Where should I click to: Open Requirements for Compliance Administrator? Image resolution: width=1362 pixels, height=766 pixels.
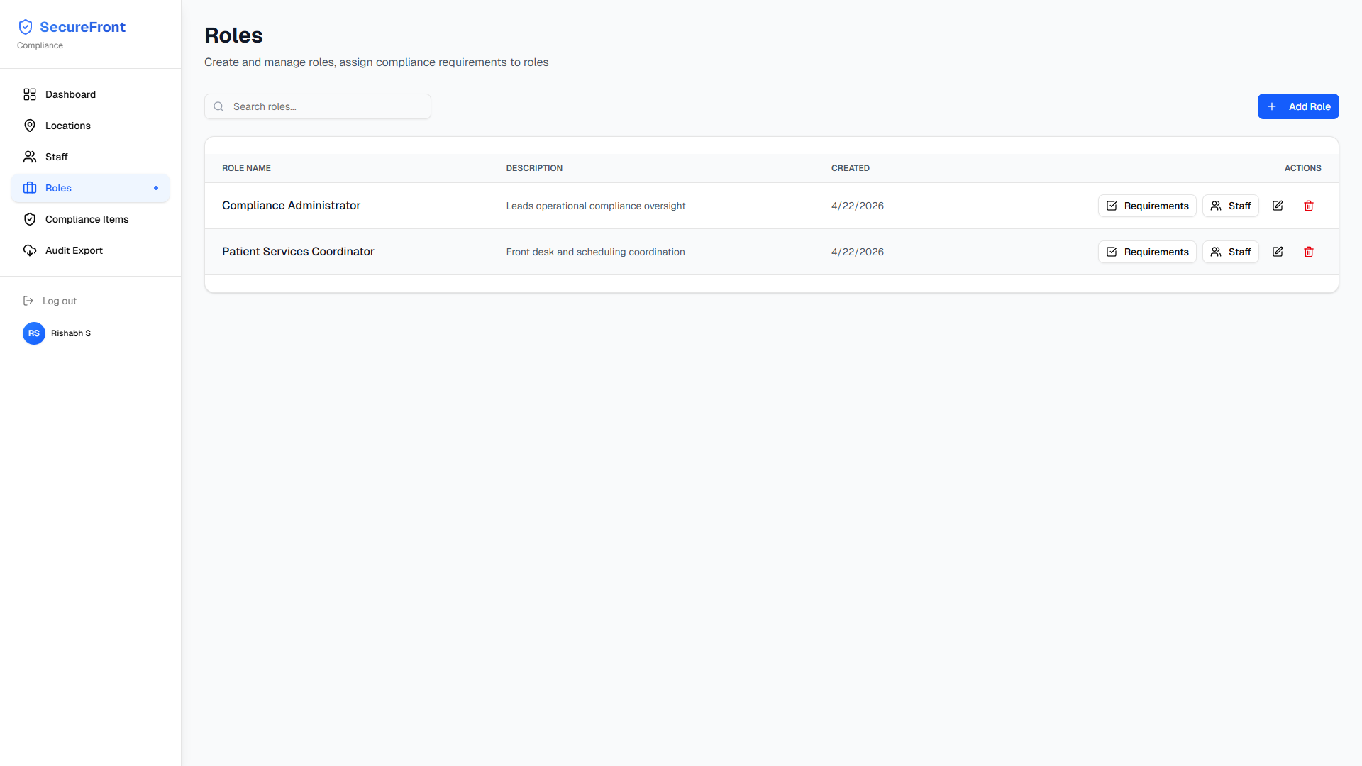point(1147,206)
